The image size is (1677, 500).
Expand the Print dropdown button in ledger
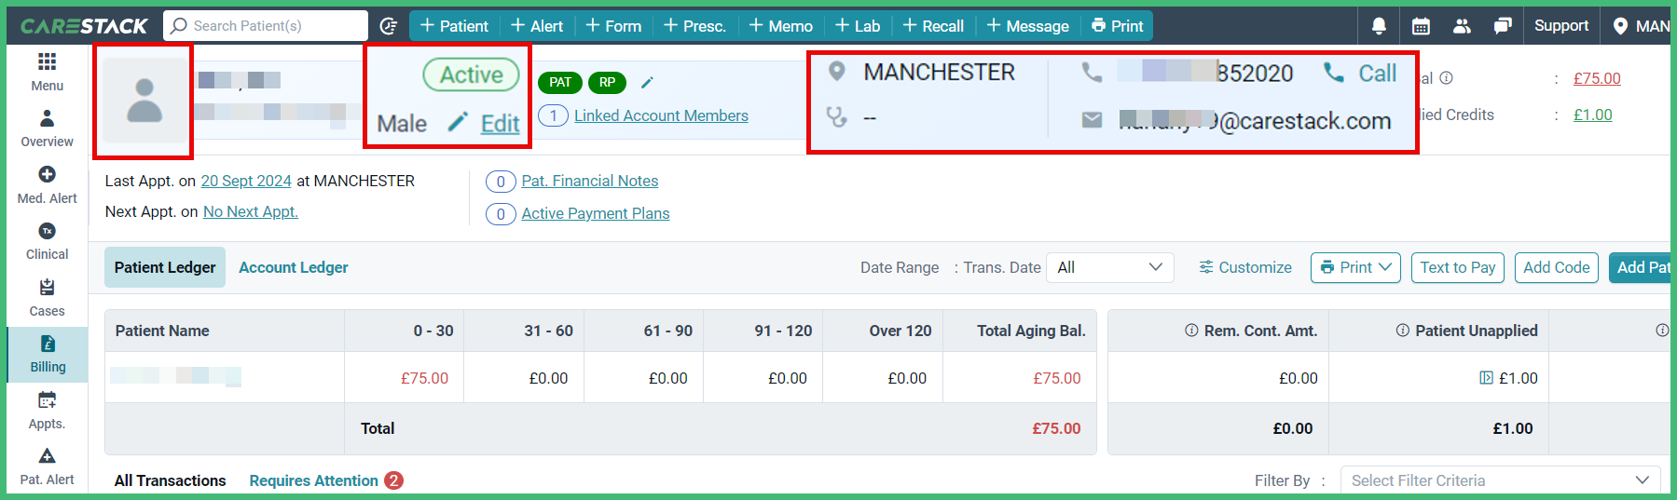(x=1355, y=267)
